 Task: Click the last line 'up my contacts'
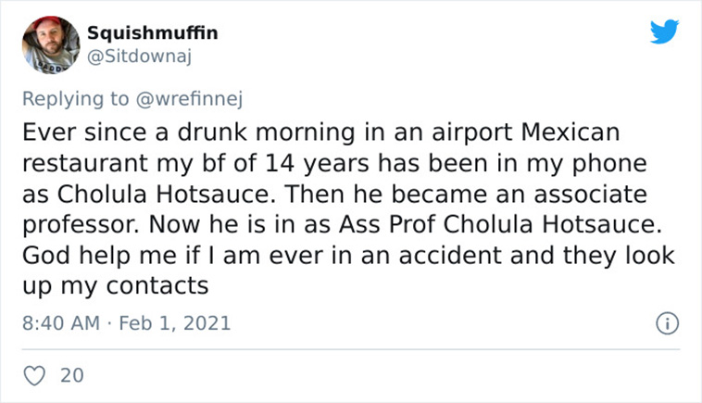[116, 286]
